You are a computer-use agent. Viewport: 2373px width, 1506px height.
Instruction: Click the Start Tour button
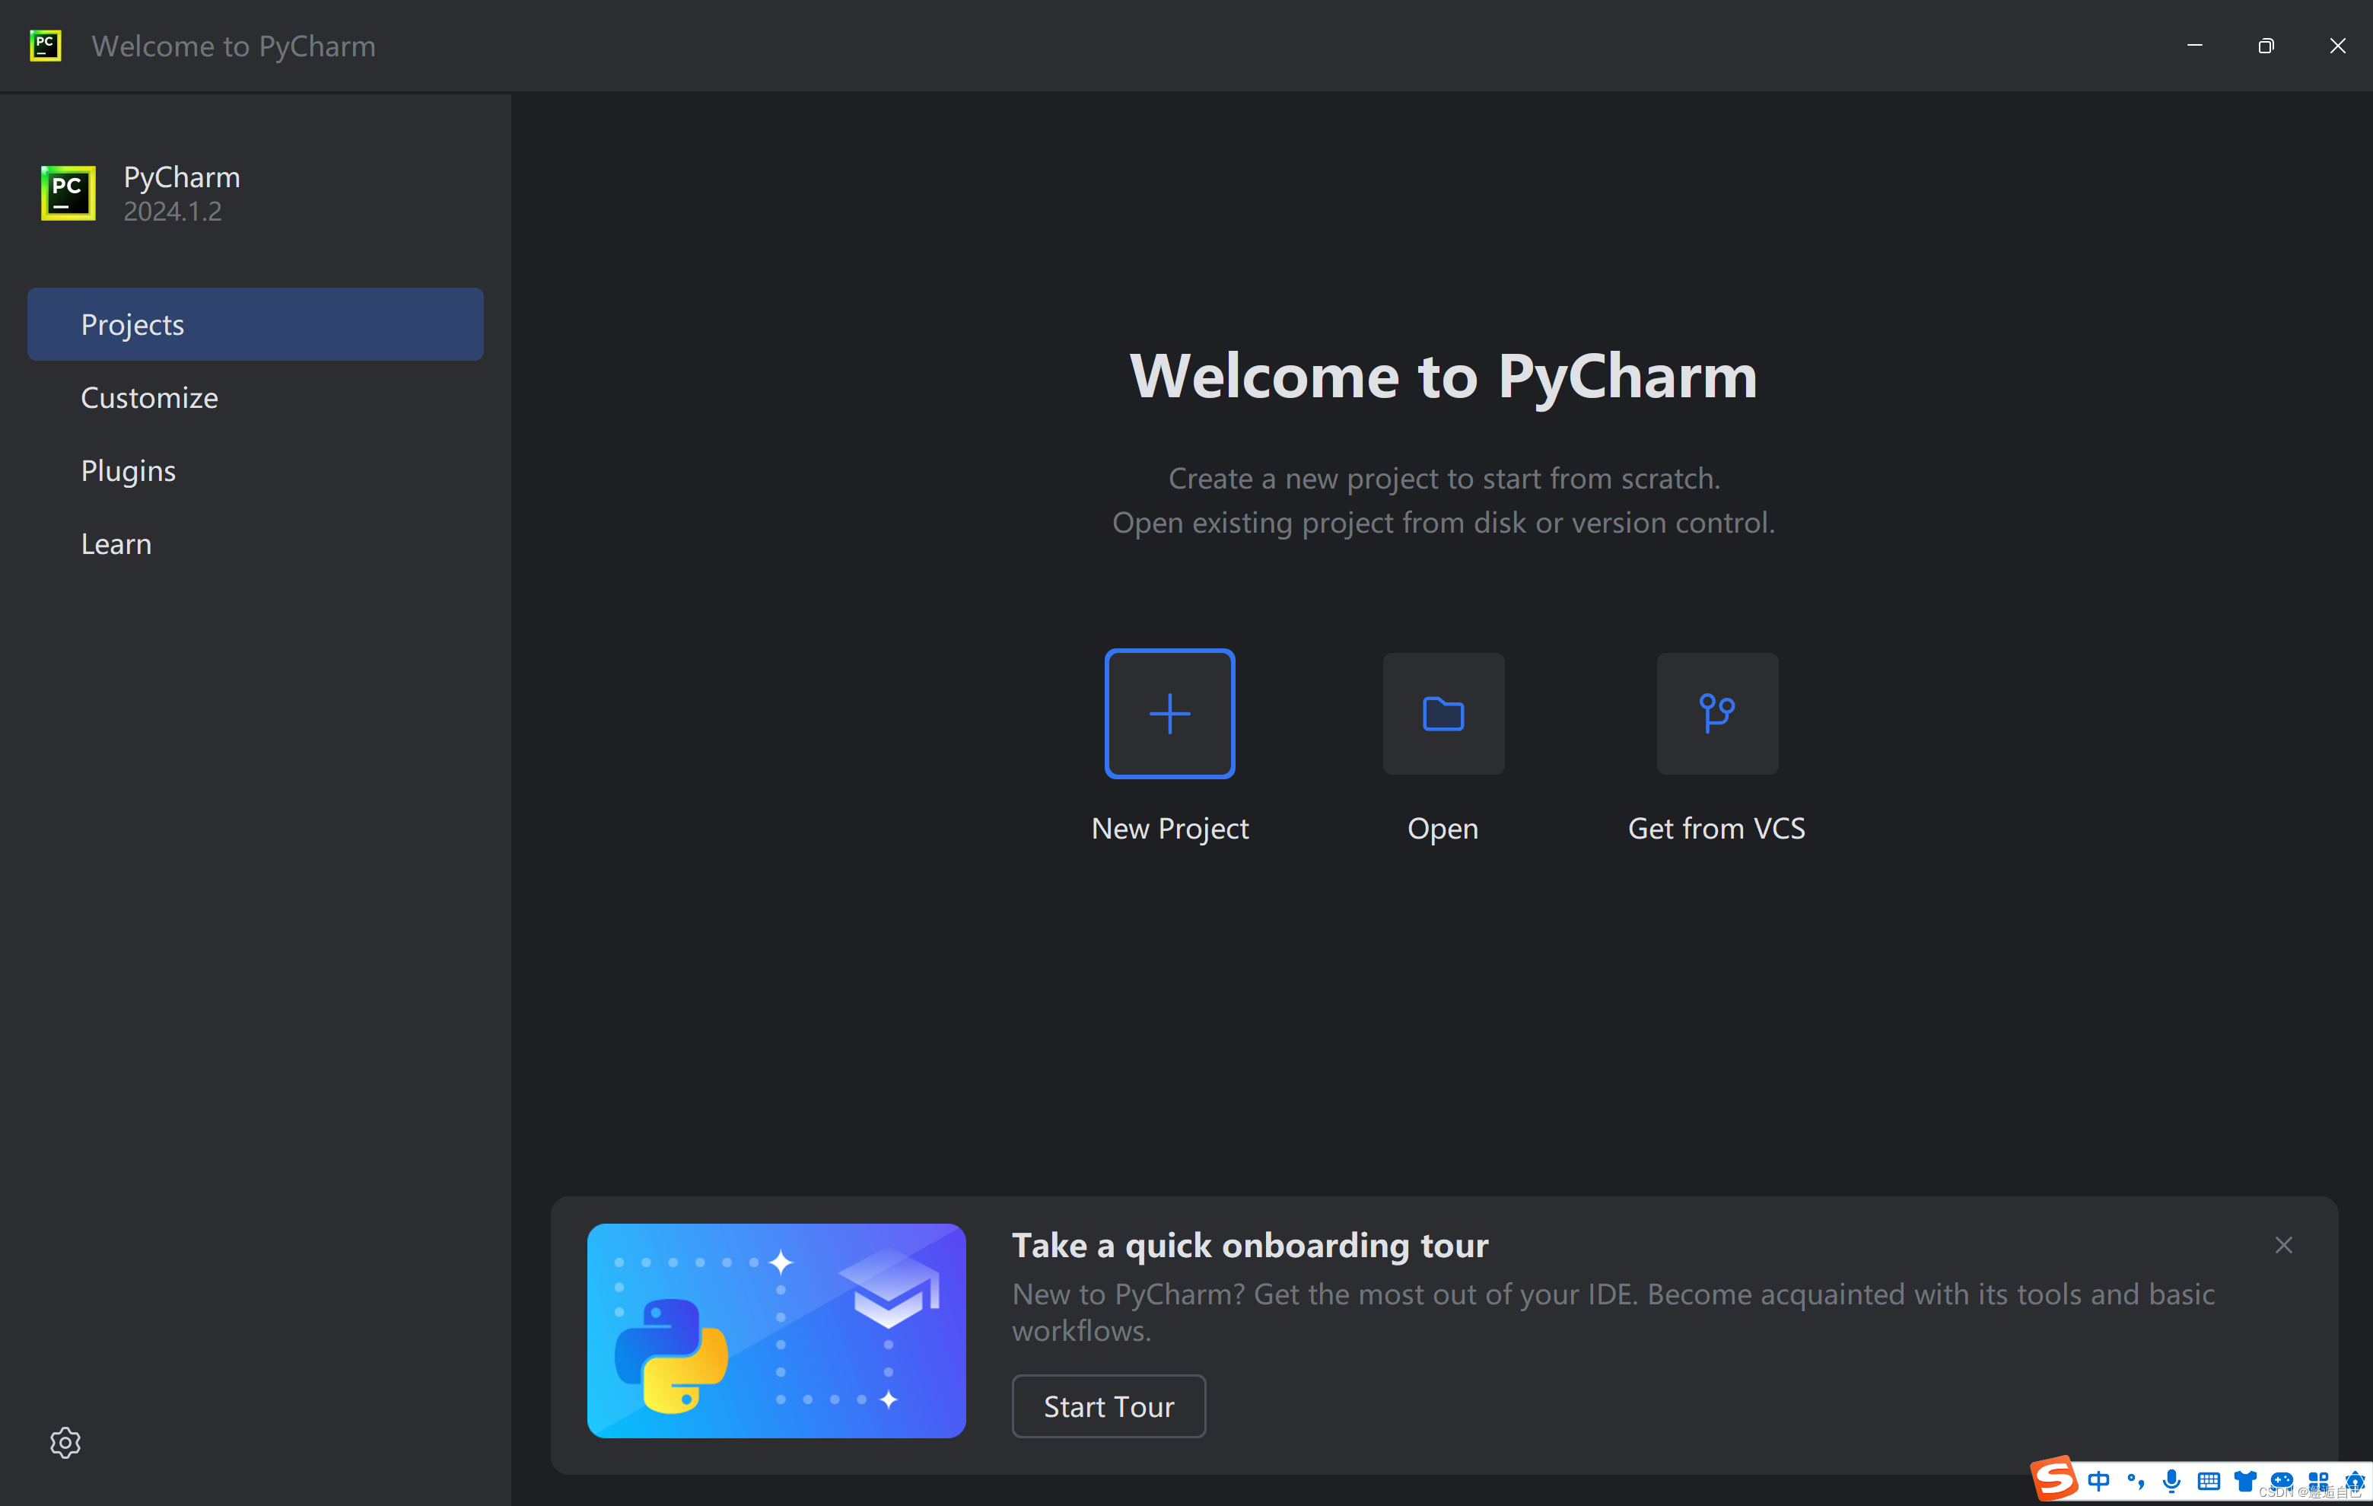tap(1108, 1406)
